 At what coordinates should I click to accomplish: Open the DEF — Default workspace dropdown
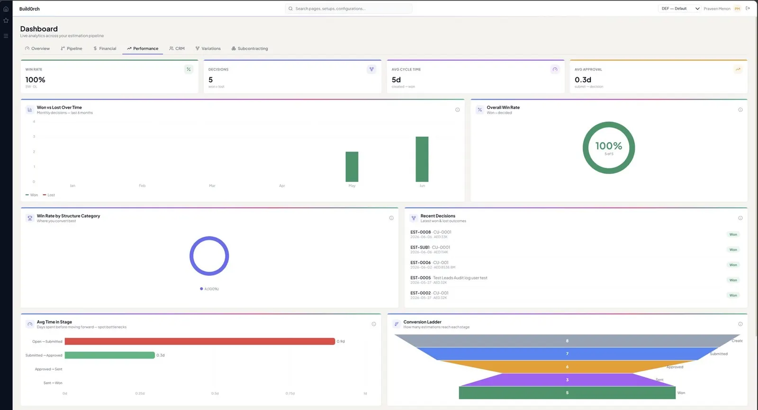[x=680, y=9]
